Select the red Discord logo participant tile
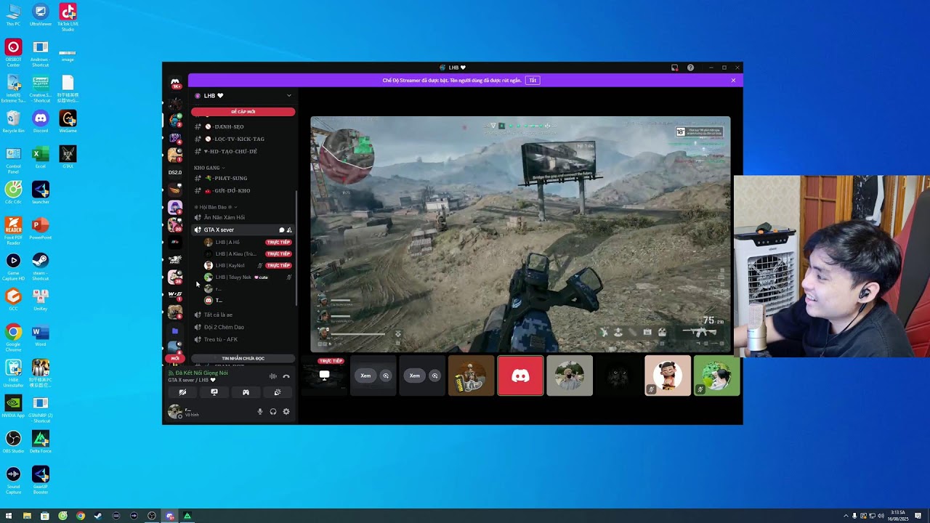This screenshot has height=523, width=930. click(520, 376)
